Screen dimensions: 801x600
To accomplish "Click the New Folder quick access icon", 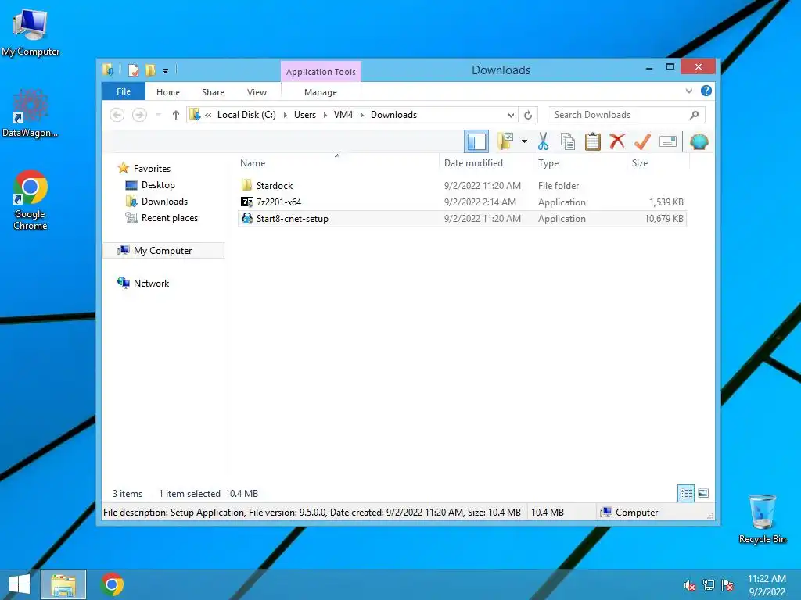I will 150,70.
